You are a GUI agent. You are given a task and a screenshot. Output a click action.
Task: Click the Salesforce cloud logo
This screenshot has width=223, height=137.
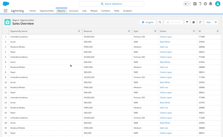click(6, 4)
